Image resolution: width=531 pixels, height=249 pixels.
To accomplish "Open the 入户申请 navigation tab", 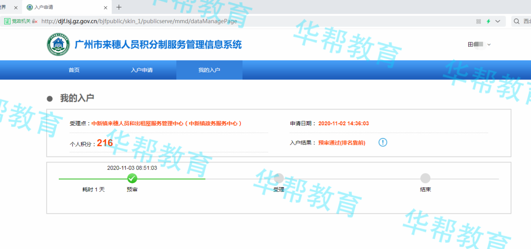I will [142, 70].
